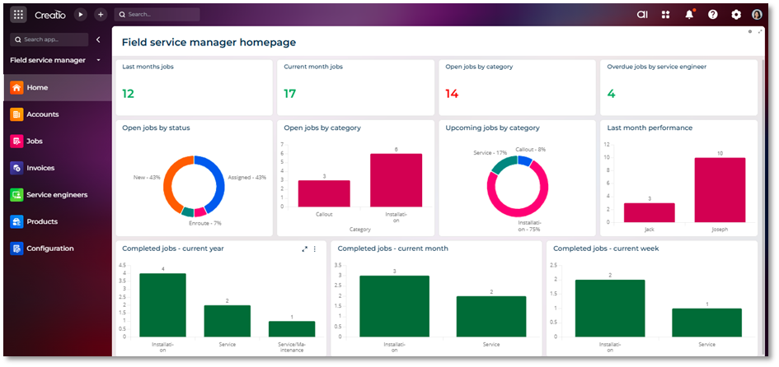
Task: Open the Creatio AI assistant
Action: click(642, 14)
